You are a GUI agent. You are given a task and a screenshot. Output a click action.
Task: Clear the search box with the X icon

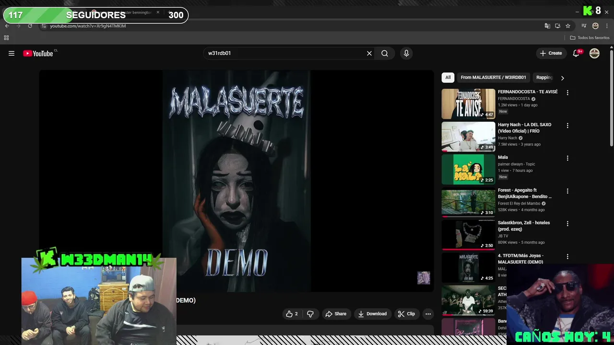click(x=369, y=53)
